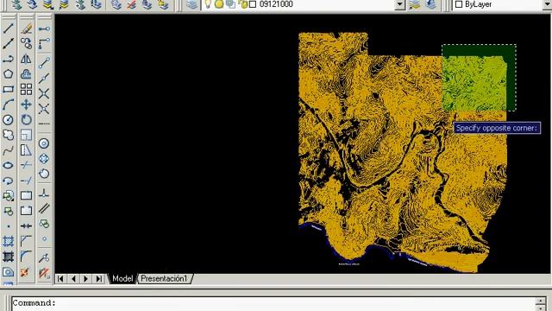
Task: Select the Polyline tool
Action: 8,59
